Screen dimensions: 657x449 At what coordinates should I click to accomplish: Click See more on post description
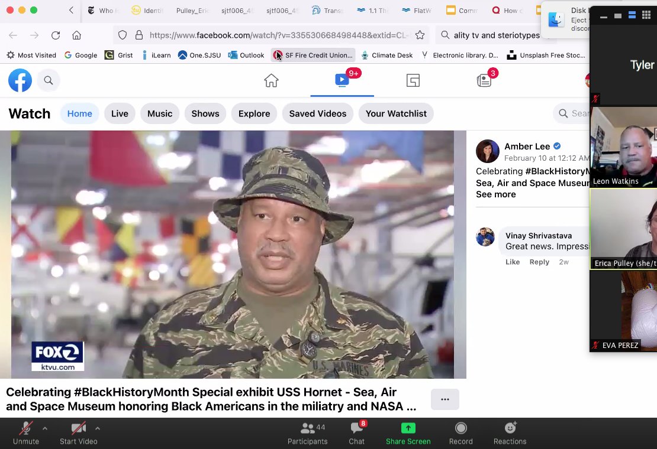(495, 194)
